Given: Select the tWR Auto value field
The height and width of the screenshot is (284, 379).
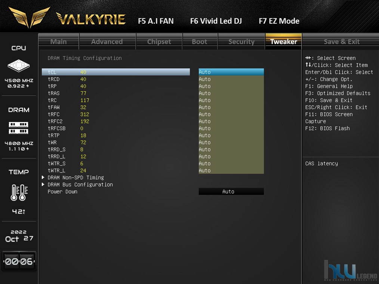Looking at the screenshot, I should pos(231,142).
